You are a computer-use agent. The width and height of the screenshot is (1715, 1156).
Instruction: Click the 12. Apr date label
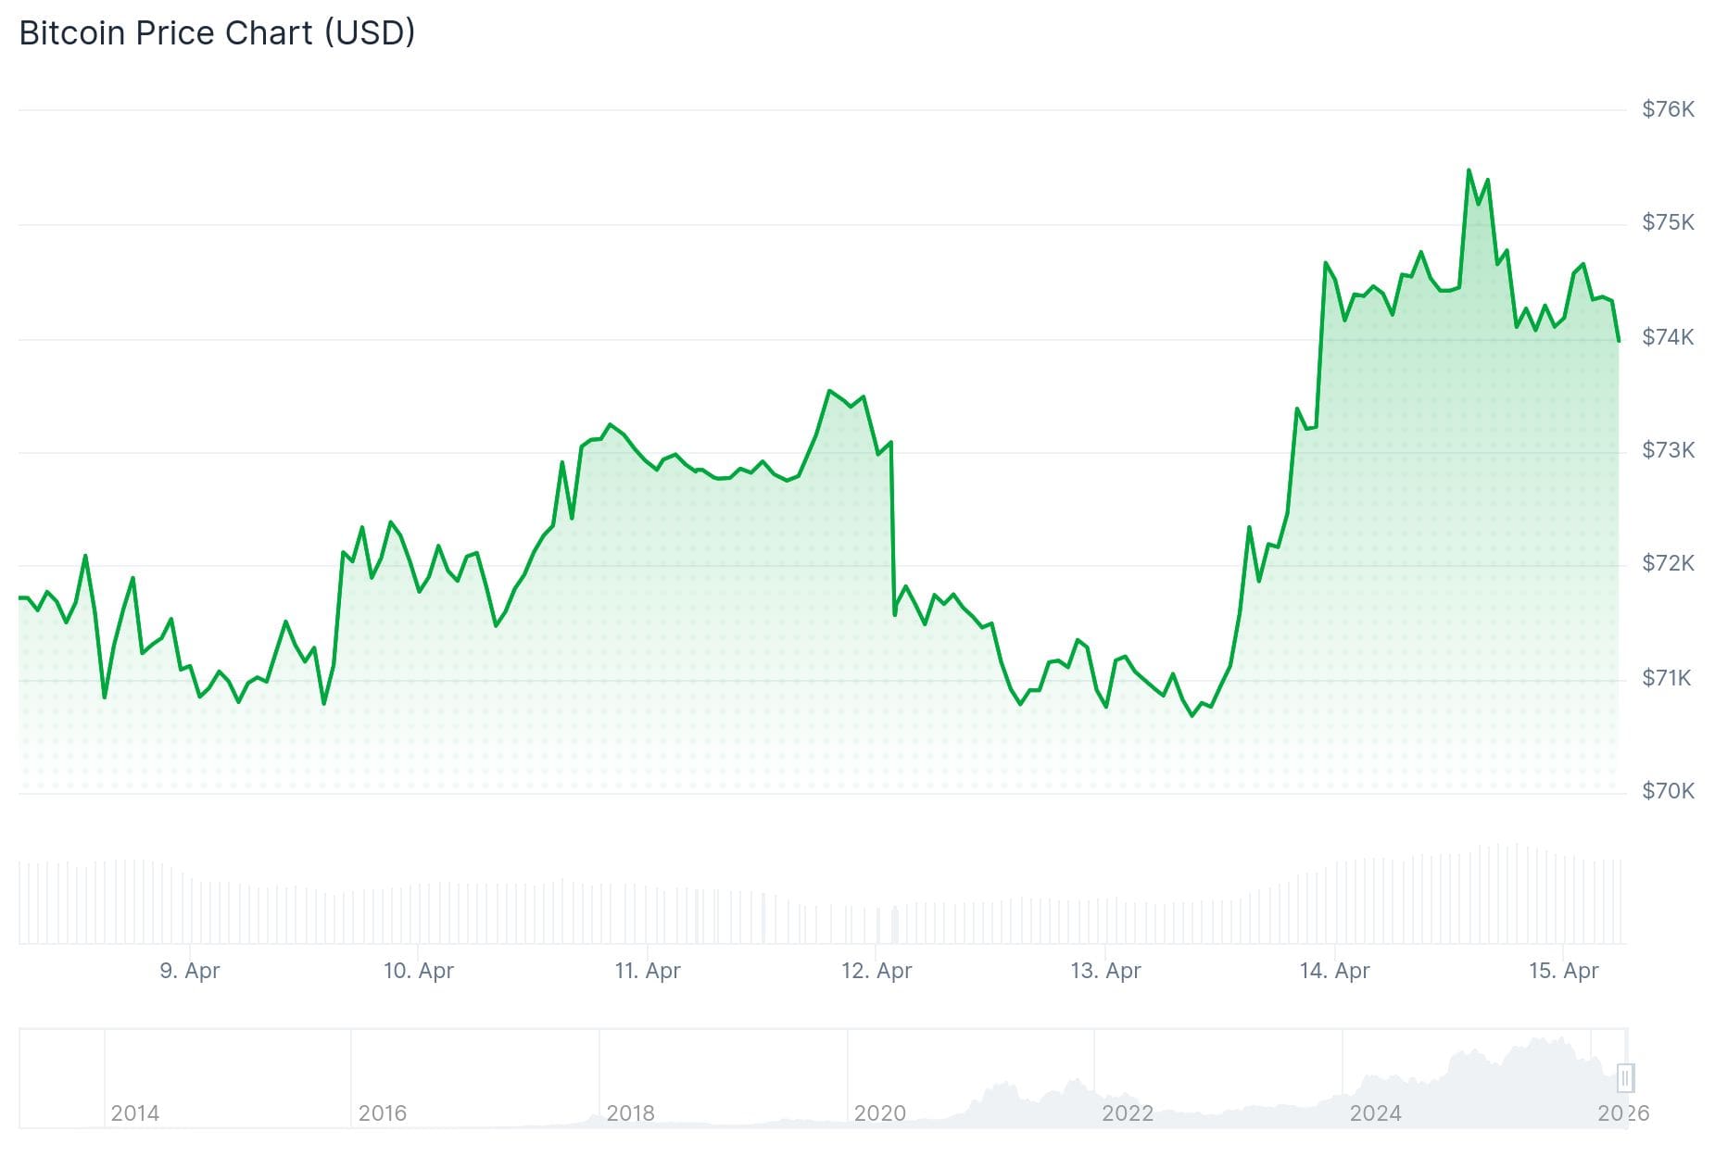pos(876,971)
